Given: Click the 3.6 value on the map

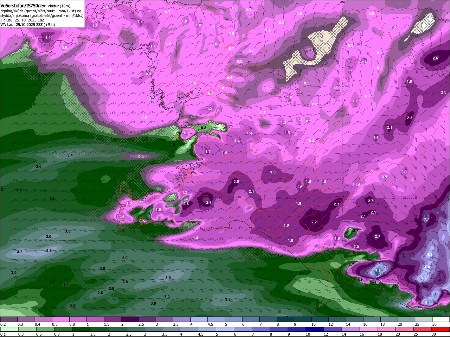Looking at the screenshot, I should (x=49, y=236).
